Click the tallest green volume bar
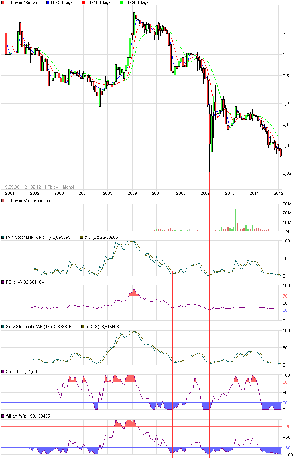Viewport: 298px width, 458px height. pos(236,220)
